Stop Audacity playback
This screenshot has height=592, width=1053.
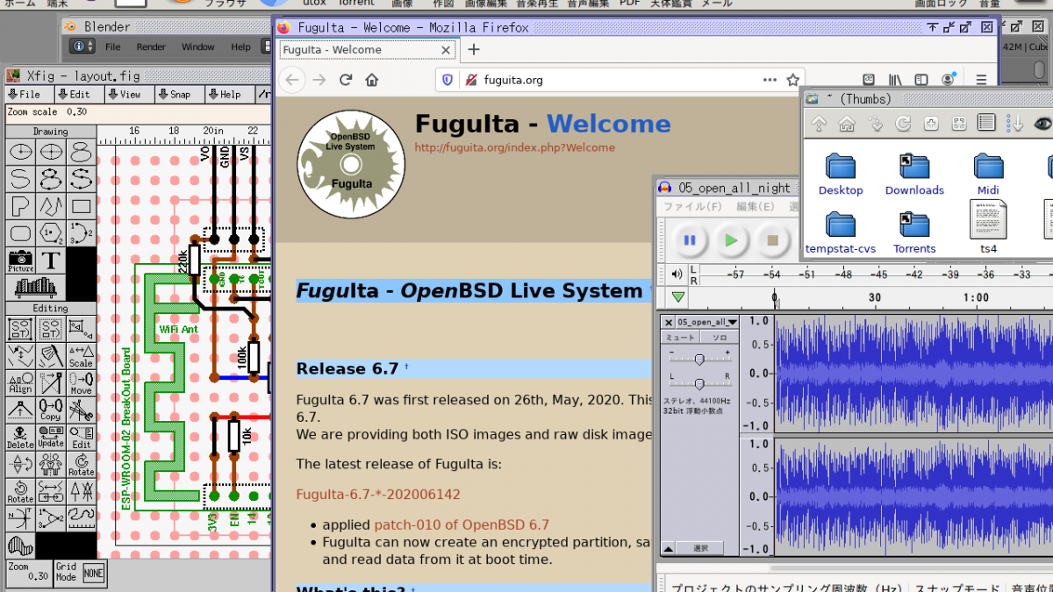[772, 240]
